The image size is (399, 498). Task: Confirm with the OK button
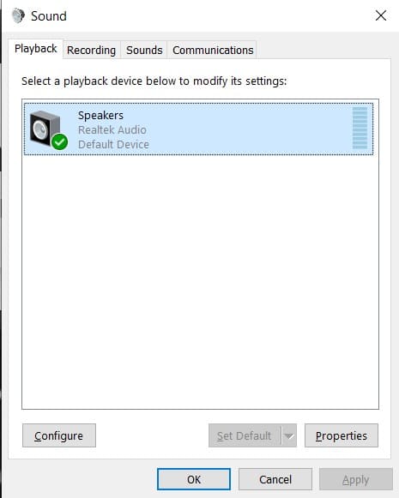194,479
